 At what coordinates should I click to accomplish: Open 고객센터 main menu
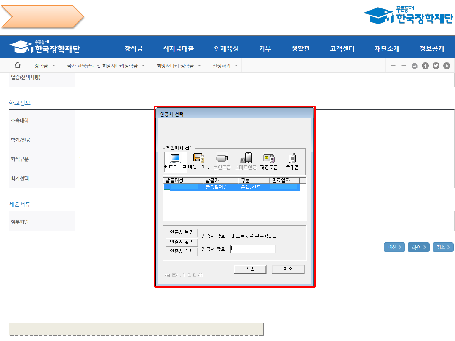click(x=342, y=48)
